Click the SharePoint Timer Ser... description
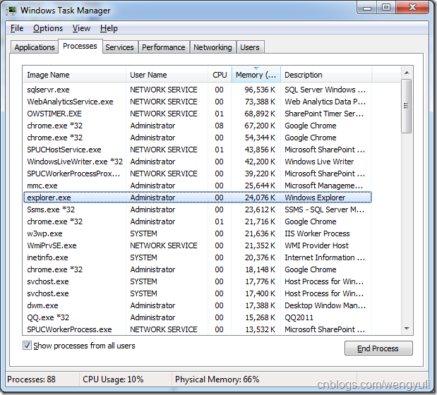 [324, 114]
